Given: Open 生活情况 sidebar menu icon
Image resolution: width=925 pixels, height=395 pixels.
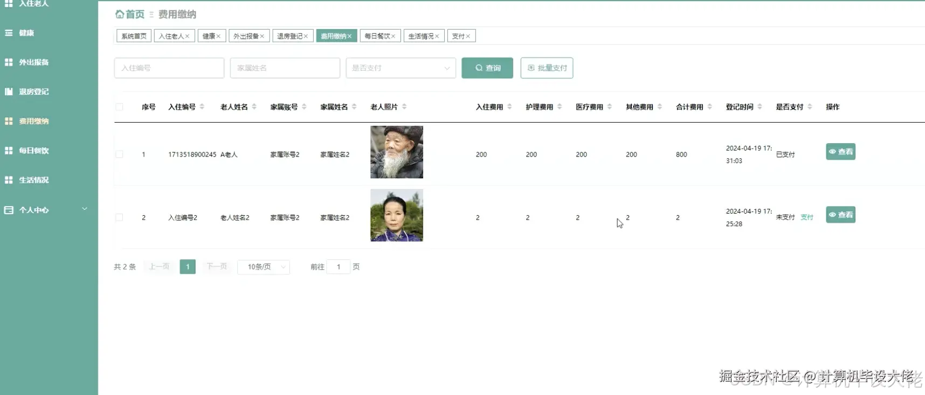Looking at the screenshot, I should 9,180.
